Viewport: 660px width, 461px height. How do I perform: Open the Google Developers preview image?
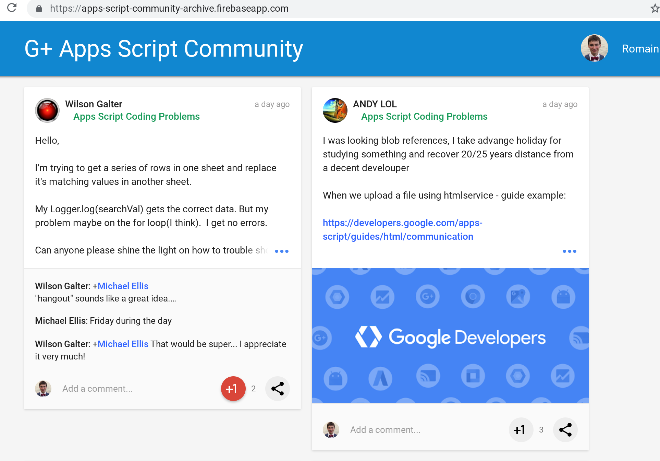click(450, 336)
